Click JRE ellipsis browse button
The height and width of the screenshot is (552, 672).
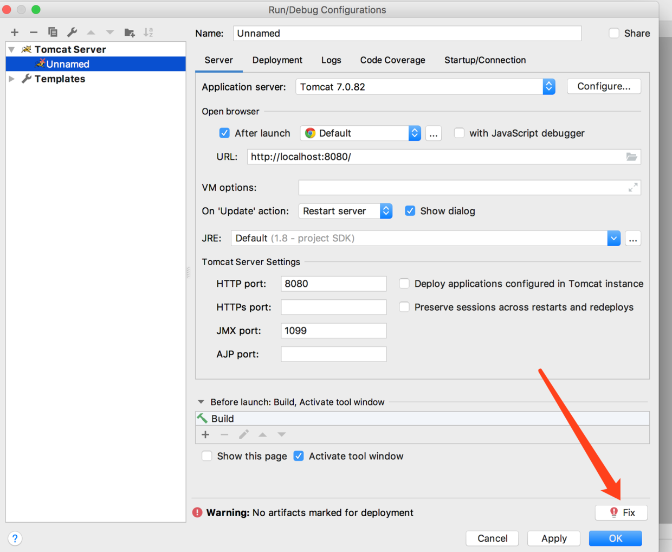coord(633,239)
